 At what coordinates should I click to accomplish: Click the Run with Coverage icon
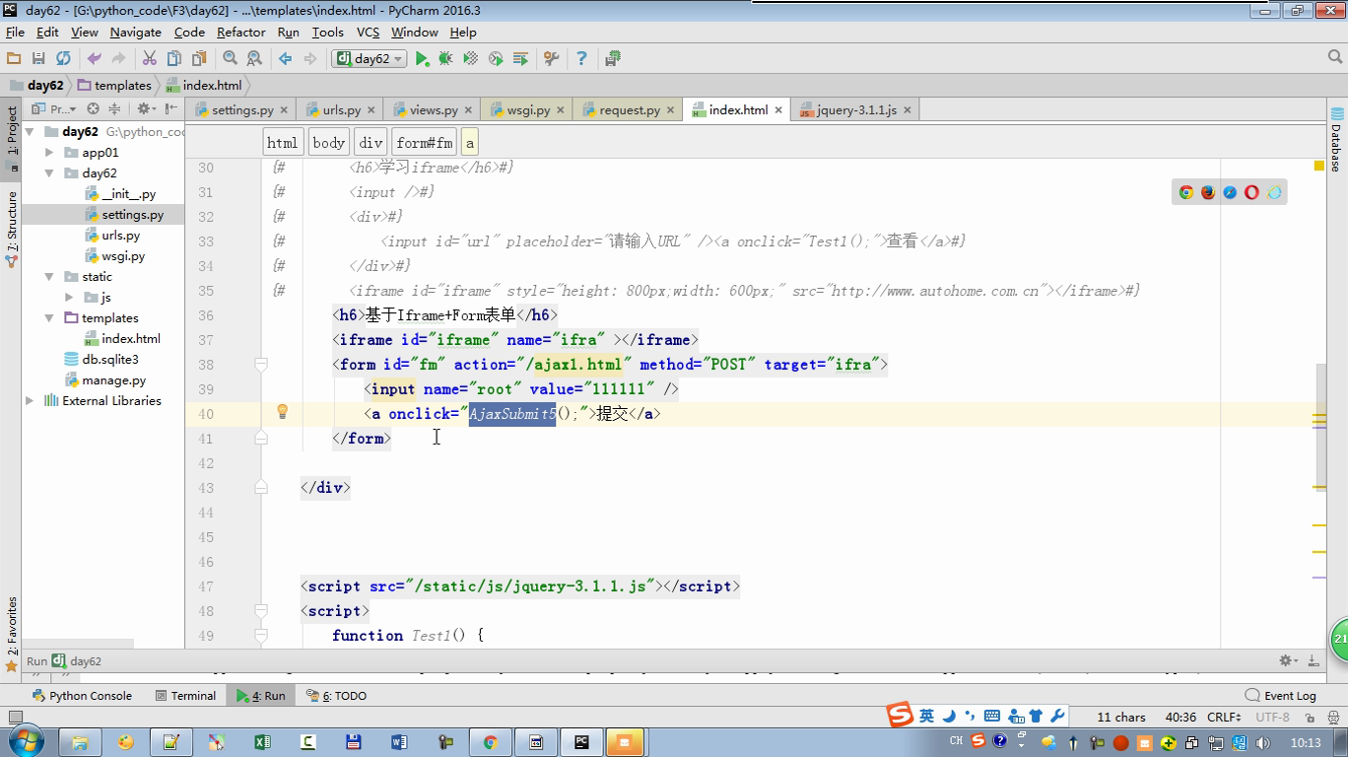[x=471, y=59]
